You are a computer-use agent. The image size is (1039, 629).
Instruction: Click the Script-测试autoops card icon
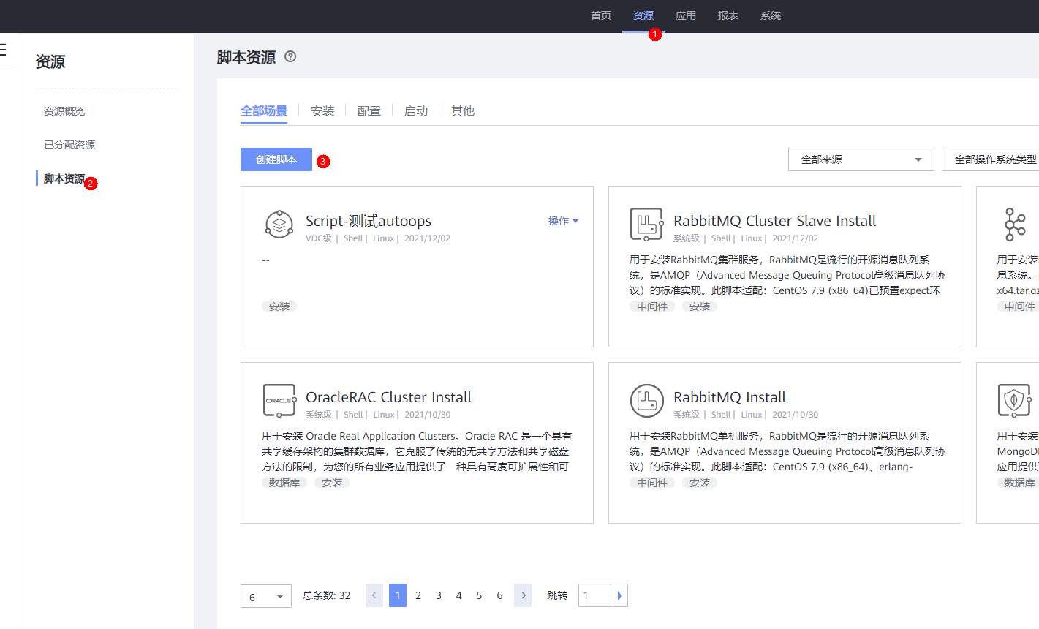click(x=279, y=224)
